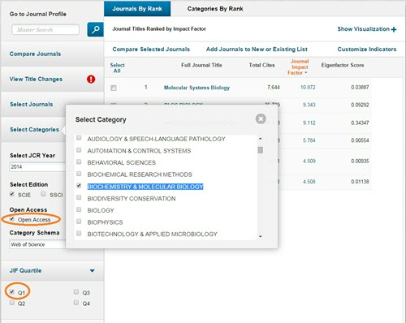Click the category list scroll-up arrow
The height and width of the screenshot is (323, 406).
pyautogui.click(x=261, y=139)
